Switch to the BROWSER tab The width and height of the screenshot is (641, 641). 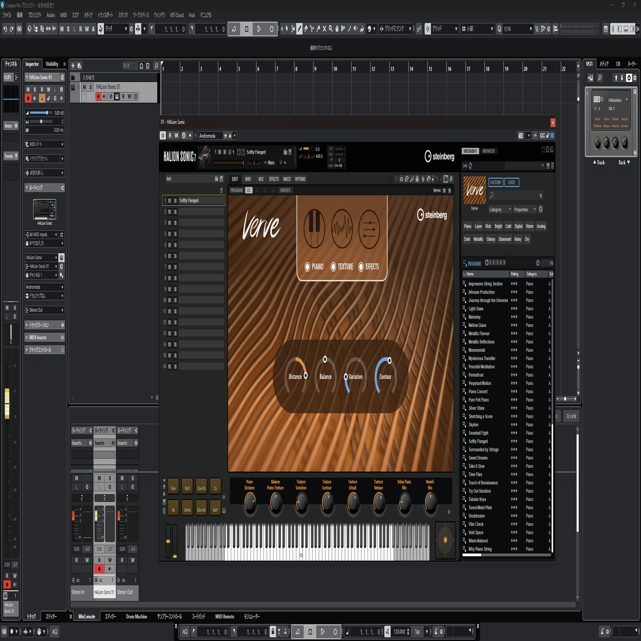coord(489,151)
